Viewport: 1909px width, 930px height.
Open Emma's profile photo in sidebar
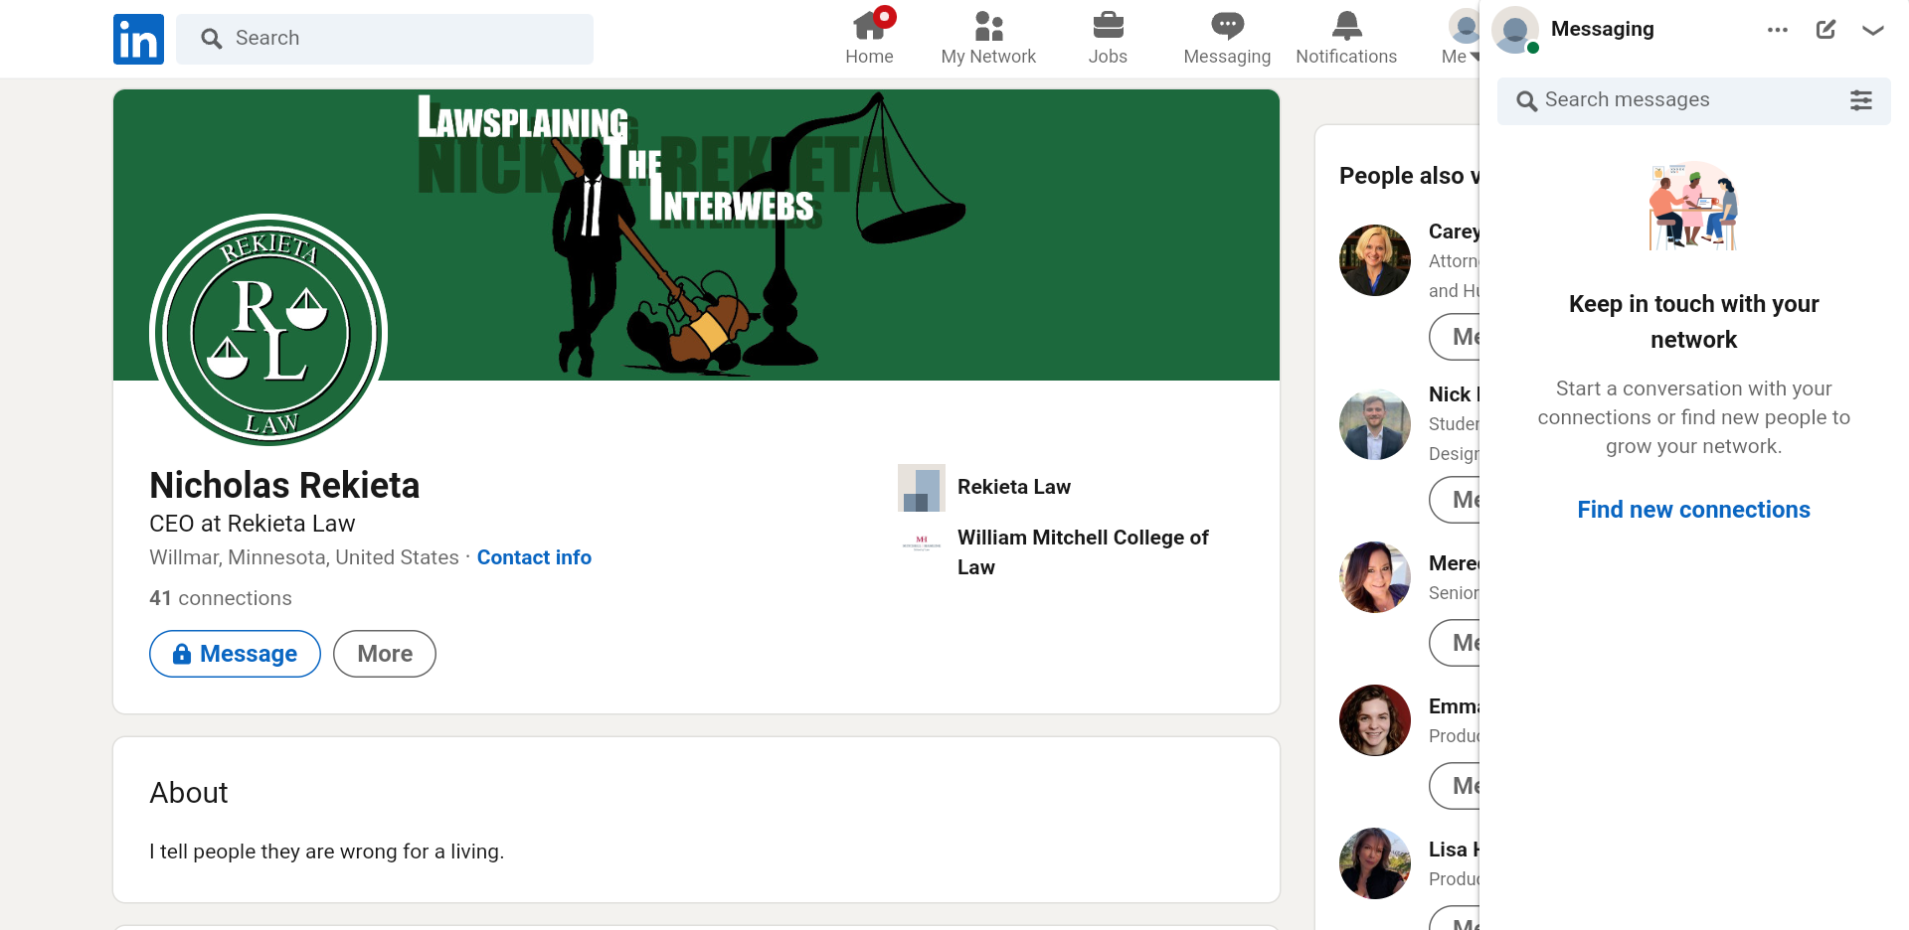point(1375,720)
